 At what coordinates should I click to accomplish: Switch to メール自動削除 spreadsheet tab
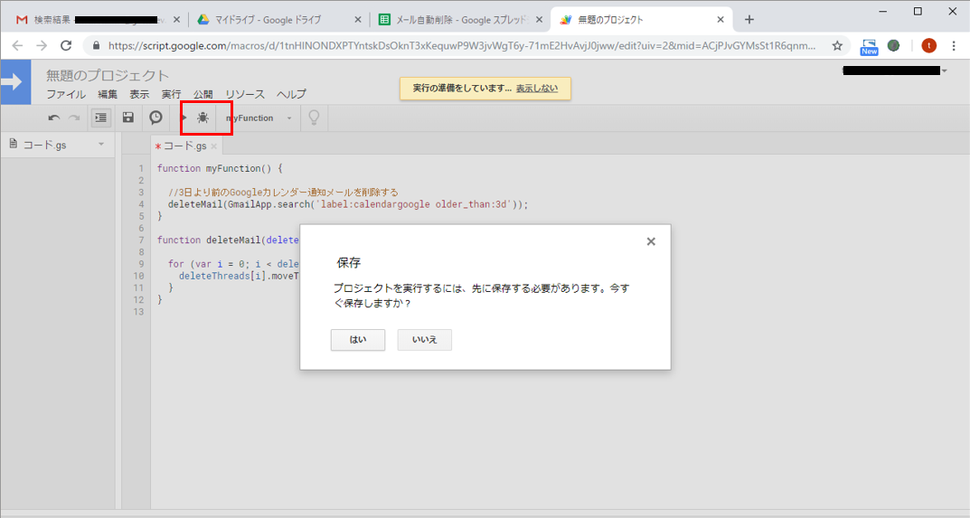point(461,20)
